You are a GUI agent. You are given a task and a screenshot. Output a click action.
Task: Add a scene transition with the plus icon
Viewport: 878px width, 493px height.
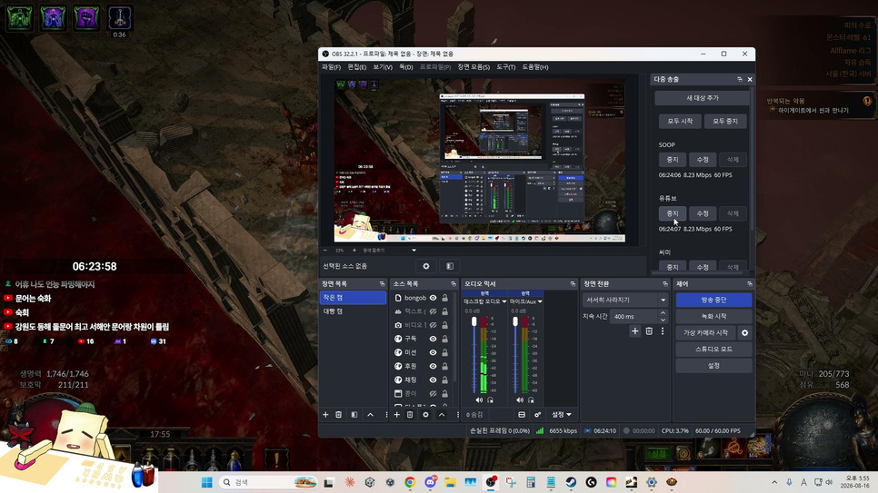click(635, 331)
